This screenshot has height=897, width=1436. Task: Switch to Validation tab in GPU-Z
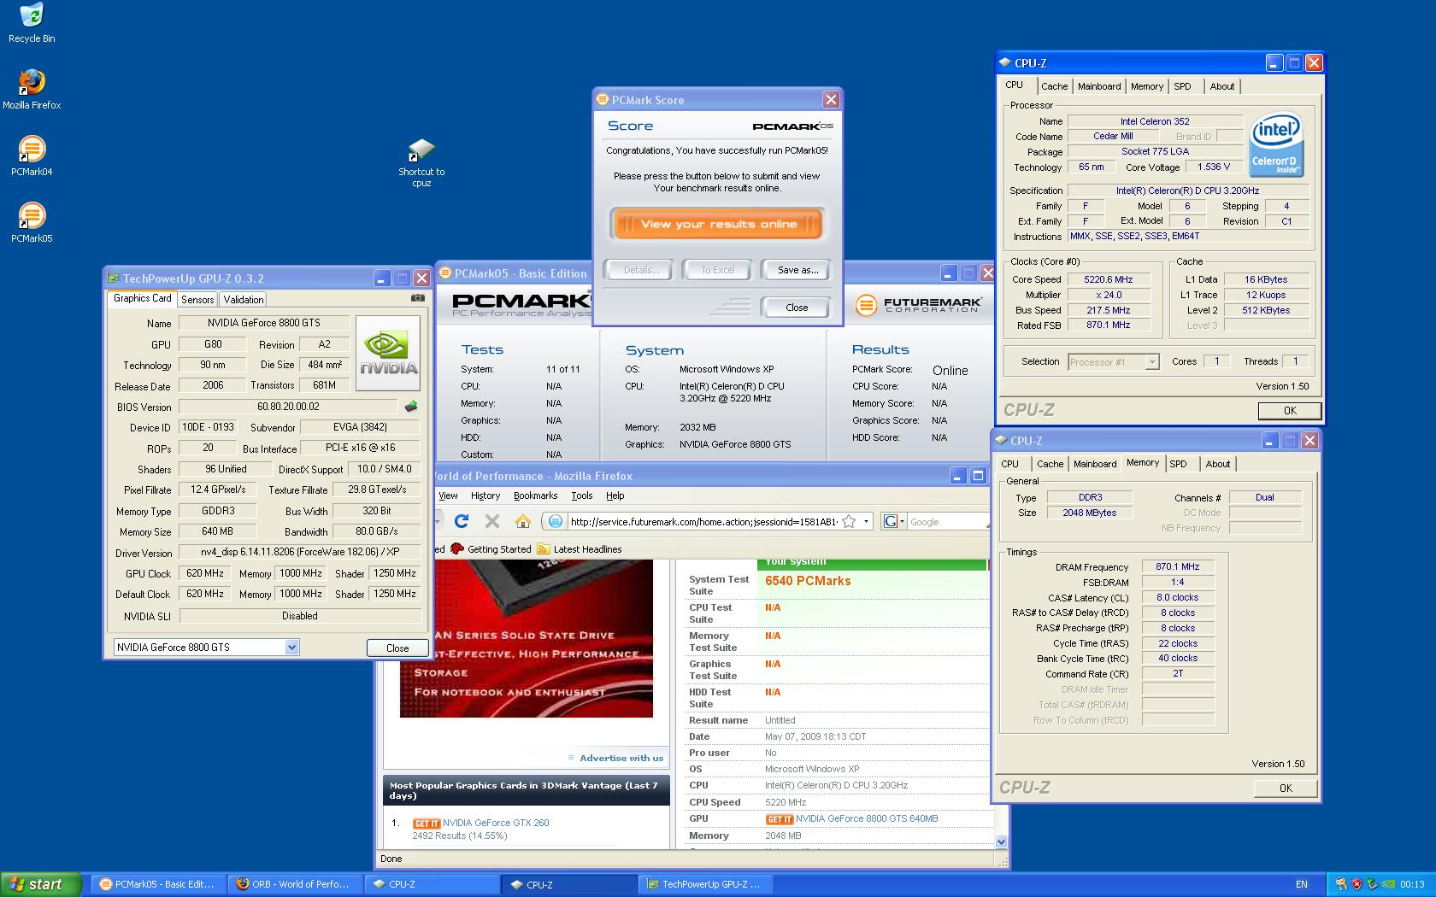[244, 300]
